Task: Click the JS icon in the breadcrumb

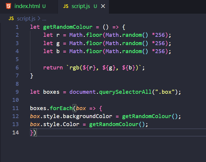Action: 11,18
